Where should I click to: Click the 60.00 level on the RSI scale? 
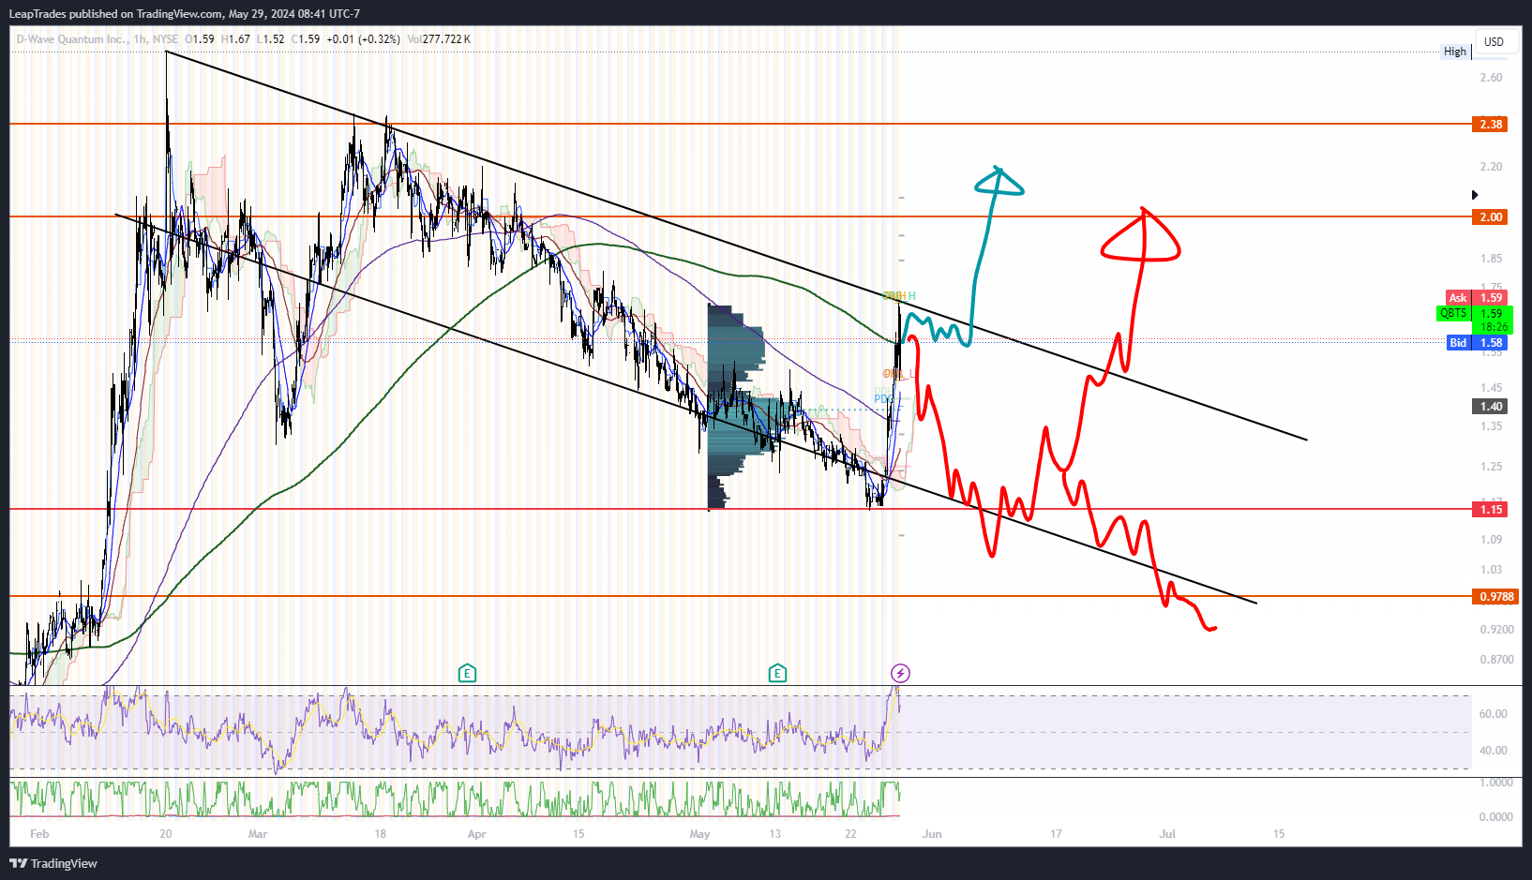1493,714
